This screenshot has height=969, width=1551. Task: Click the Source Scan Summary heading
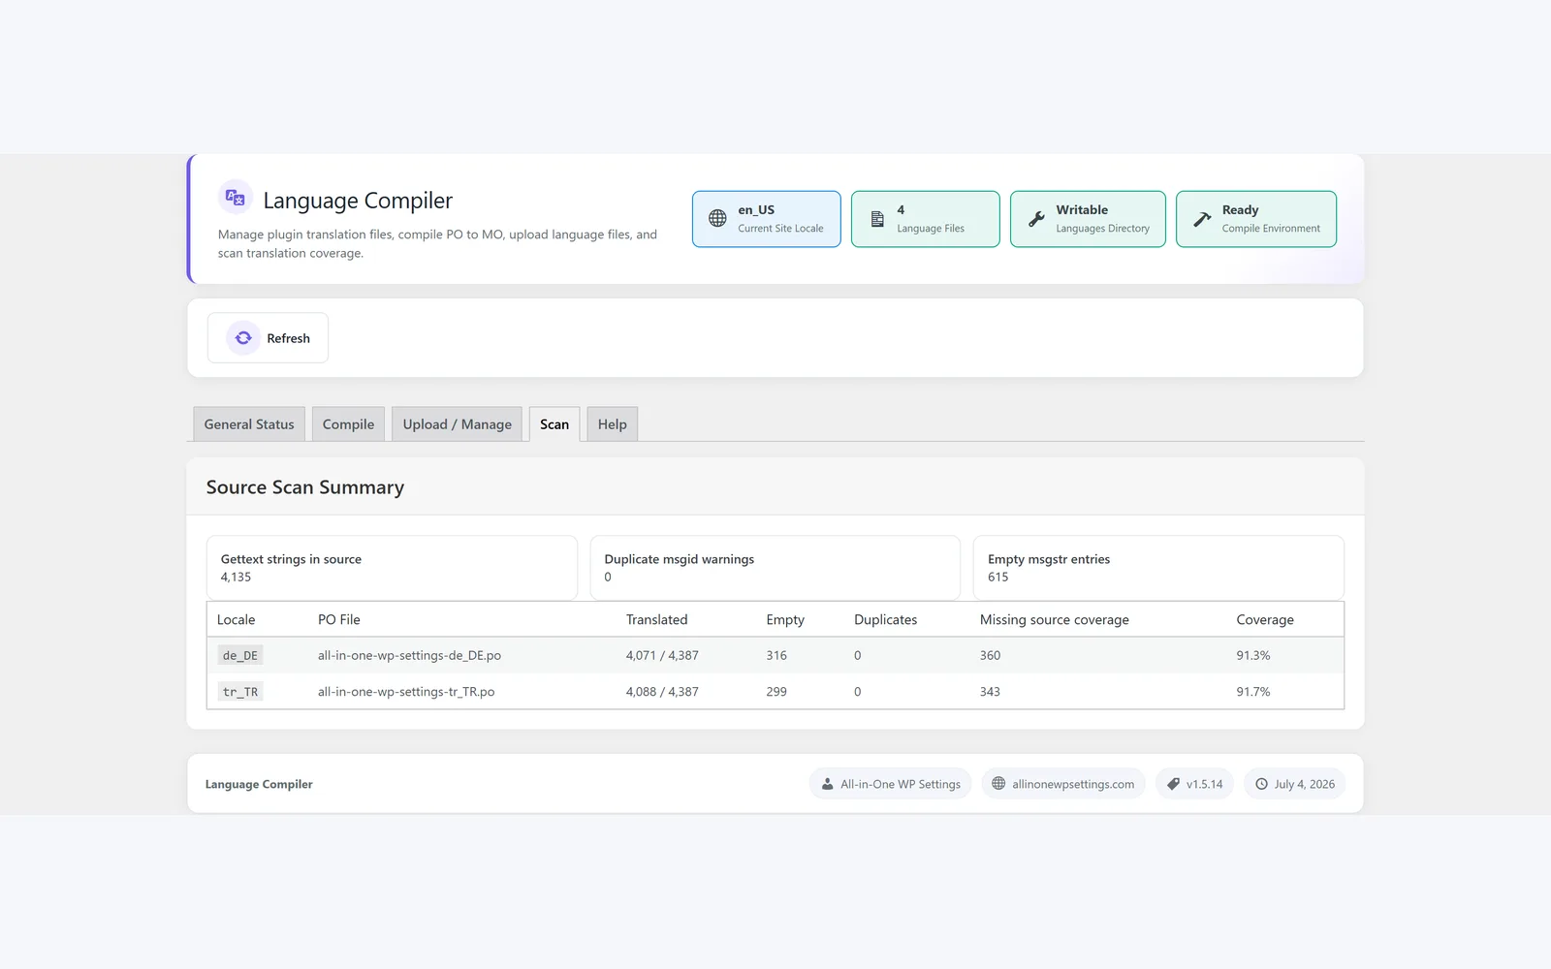tap(305, 487)
